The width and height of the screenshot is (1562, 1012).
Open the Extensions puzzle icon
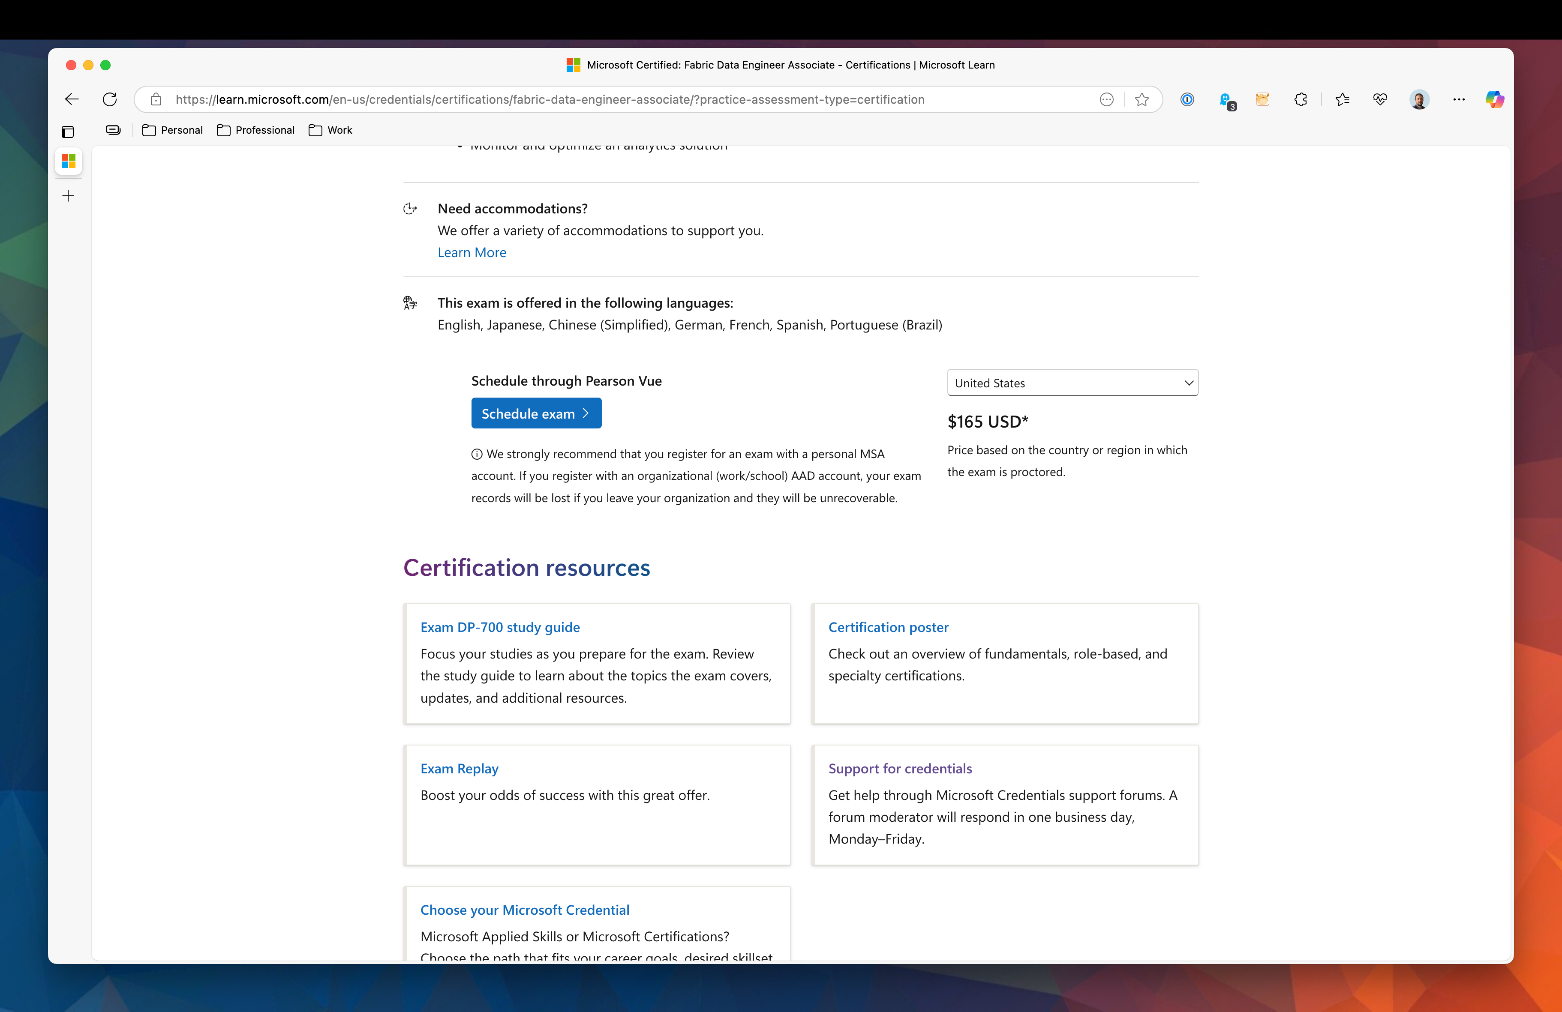point(1301,99)
